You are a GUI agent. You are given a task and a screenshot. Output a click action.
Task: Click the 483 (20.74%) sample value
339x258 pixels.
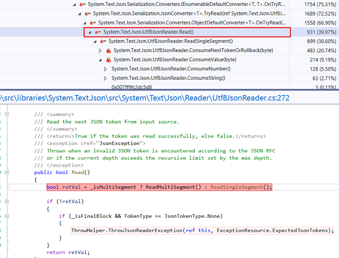coord(322,51)
